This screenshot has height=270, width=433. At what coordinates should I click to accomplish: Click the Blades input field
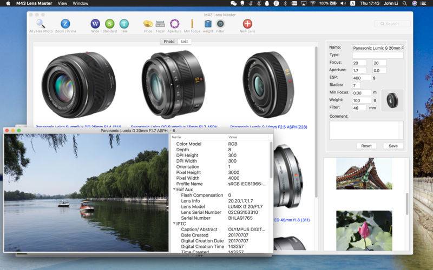point(356,85)
